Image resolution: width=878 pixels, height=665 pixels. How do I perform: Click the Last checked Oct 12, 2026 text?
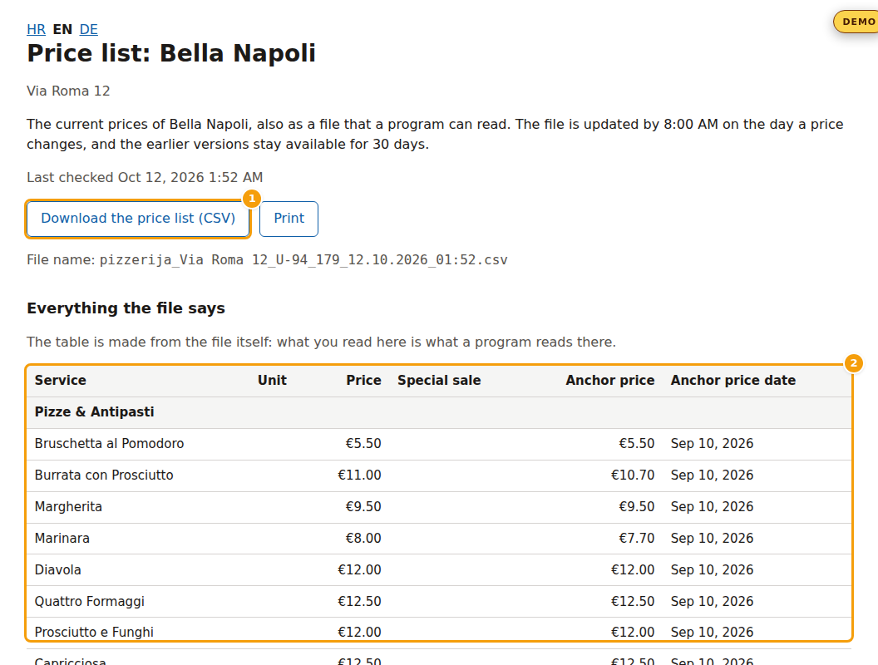pyautogui.click(x=145, y=177)
